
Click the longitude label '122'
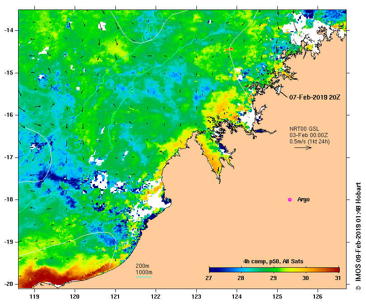(x=156, y=297)
